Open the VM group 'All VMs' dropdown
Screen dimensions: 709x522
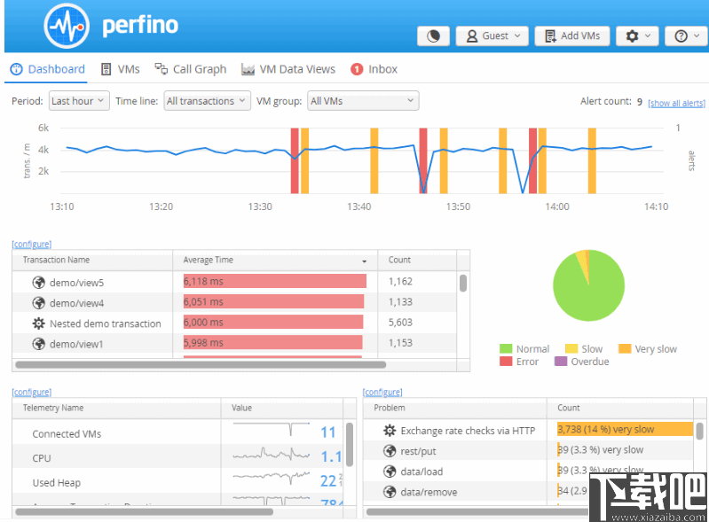[363, 101]
